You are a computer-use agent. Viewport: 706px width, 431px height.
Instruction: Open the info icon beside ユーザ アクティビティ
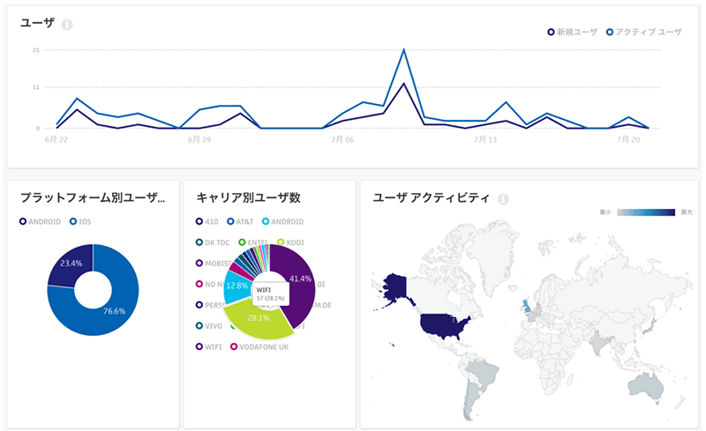(503, 199)
